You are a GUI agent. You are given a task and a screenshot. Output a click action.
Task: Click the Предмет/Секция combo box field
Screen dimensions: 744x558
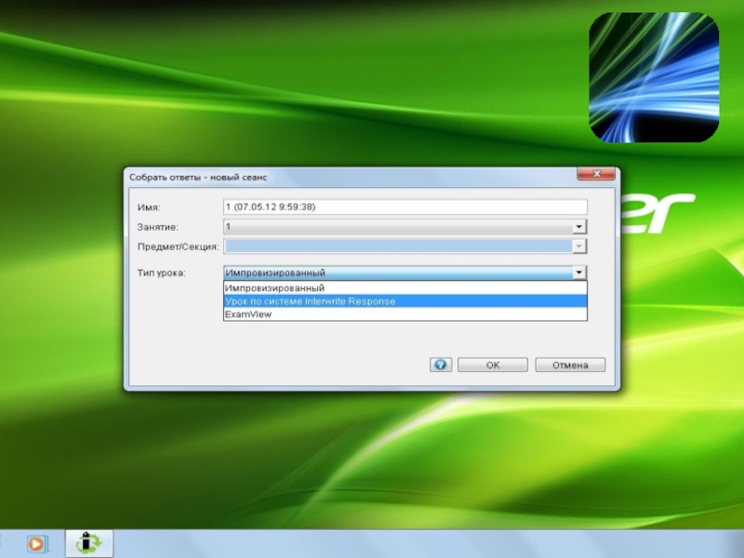397,246
